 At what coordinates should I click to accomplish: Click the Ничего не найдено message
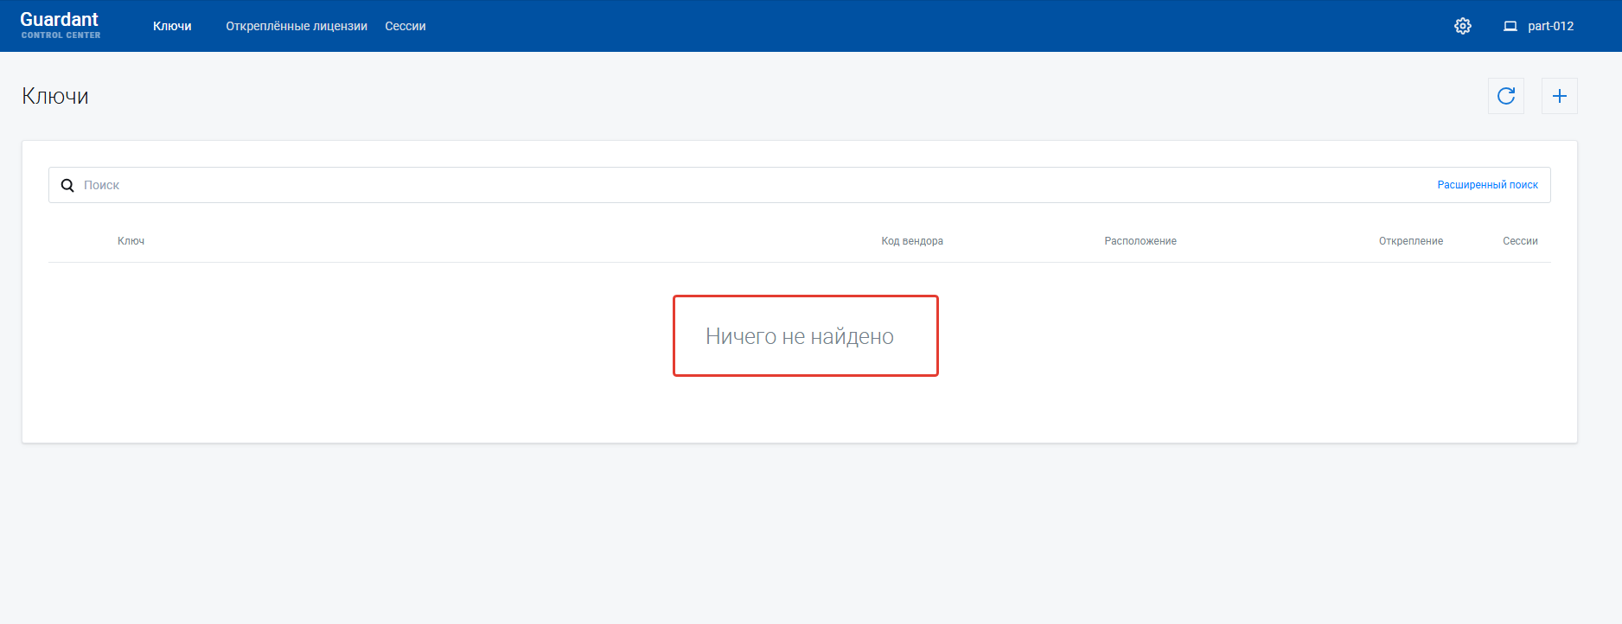click(x=800, y=336)
